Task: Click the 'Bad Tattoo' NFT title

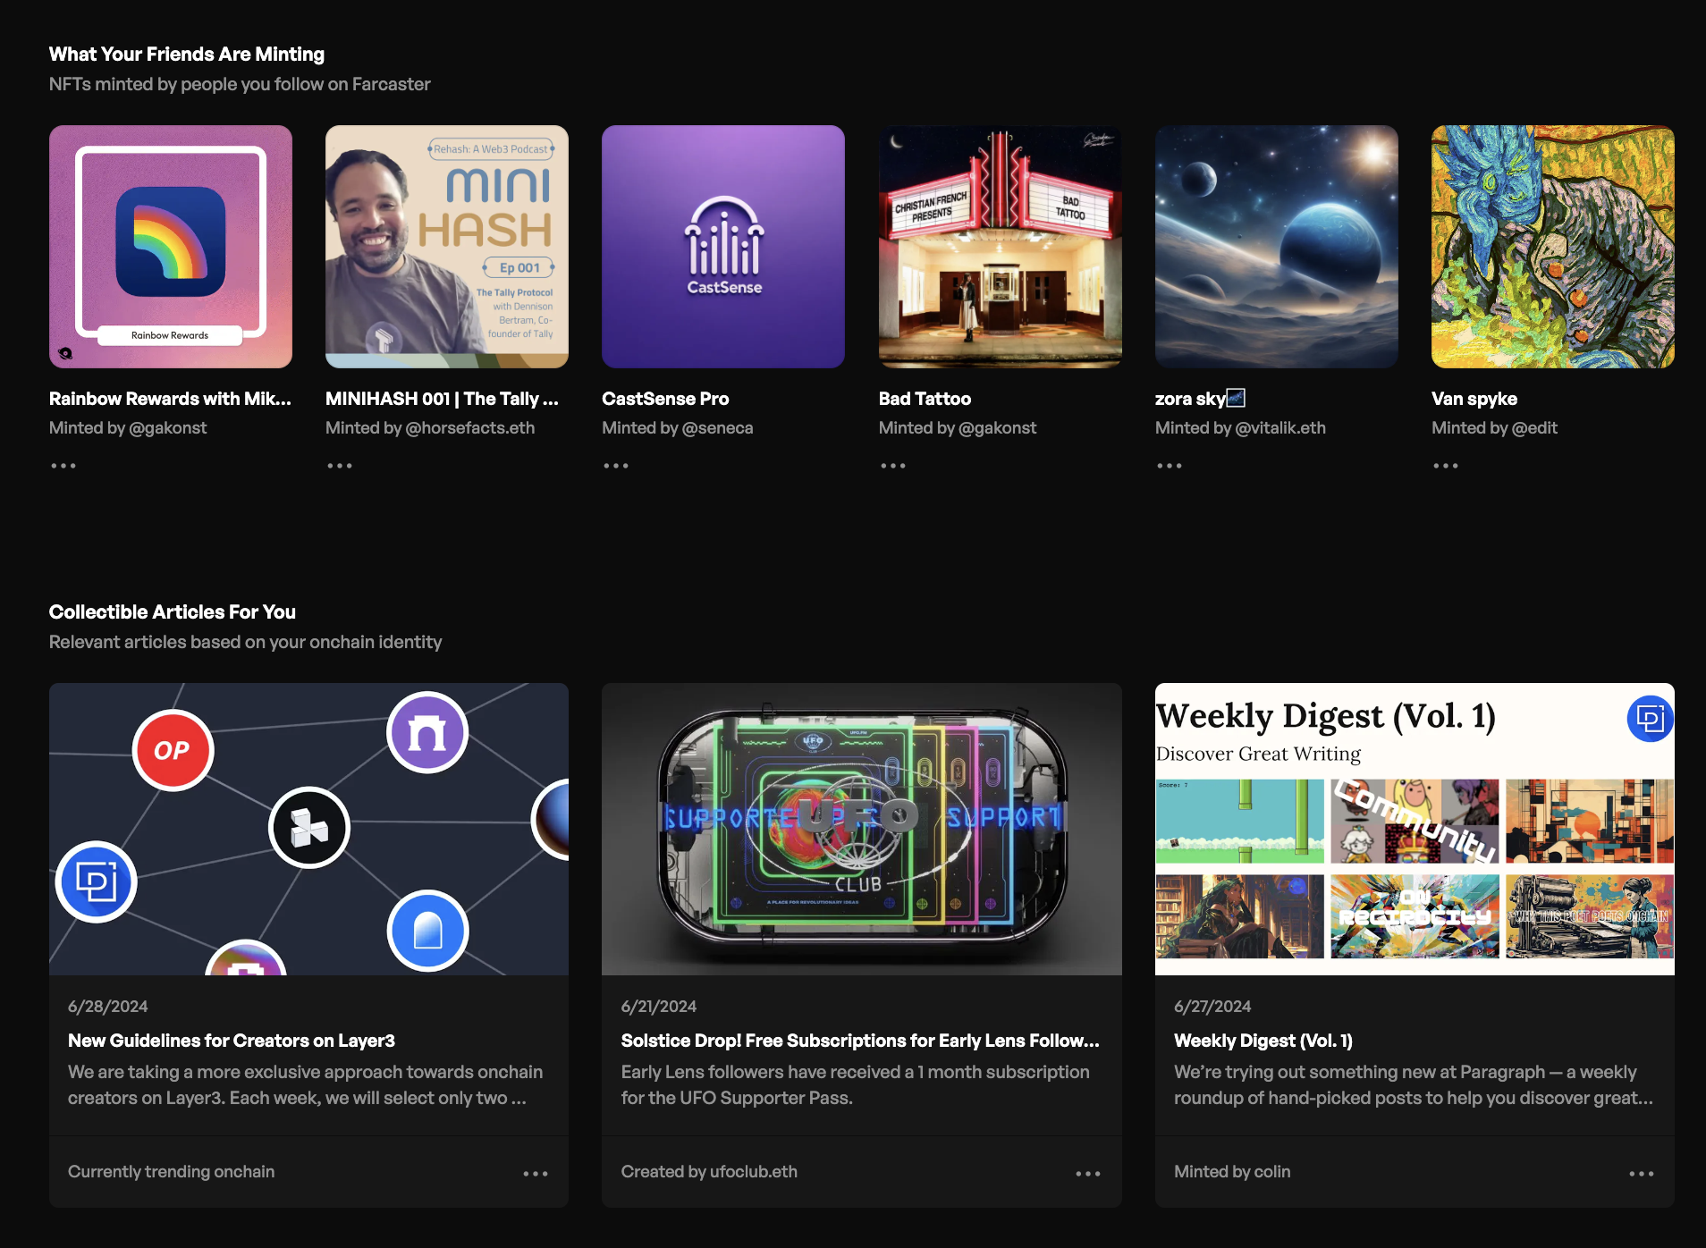Action: [x=924, y=398]
